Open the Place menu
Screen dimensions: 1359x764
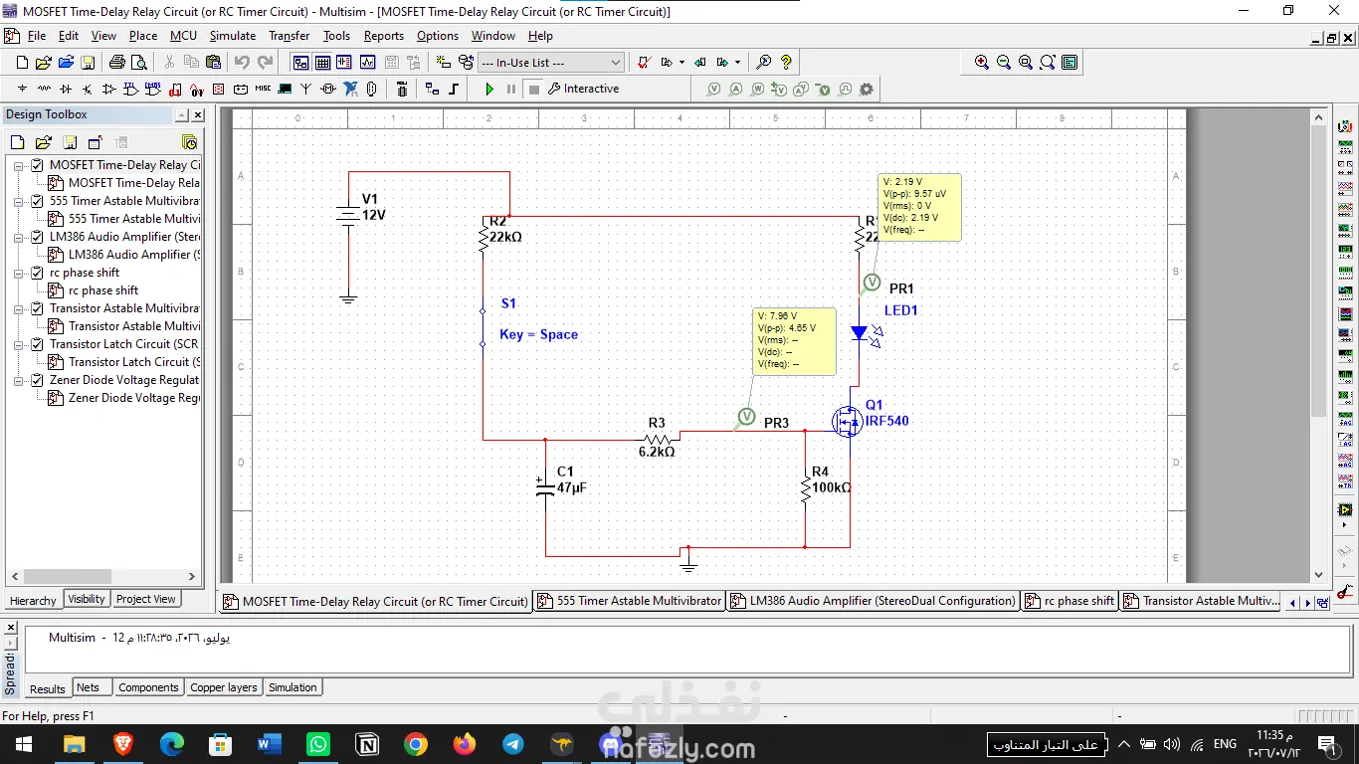(143, 36)
